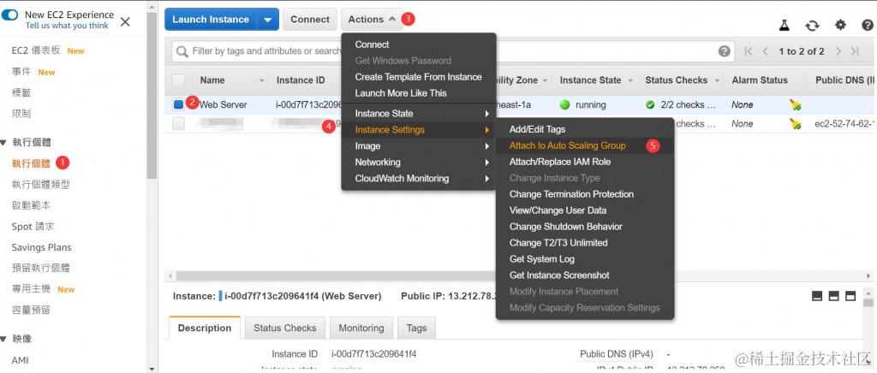877x373 pixels.
Task: Open Spot 請求 in sidebar
Action: [x=33, y=227]
